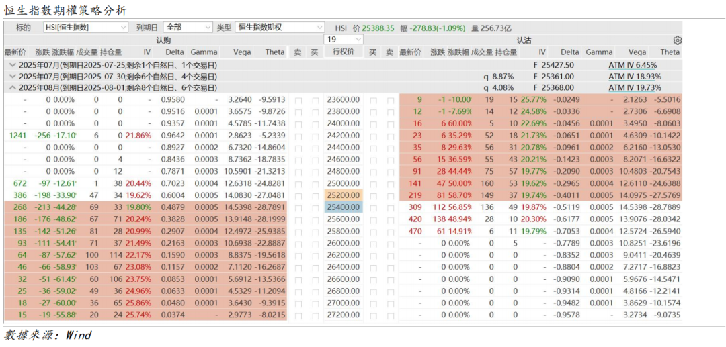
Task: Click call Vega value 14.5398
Action: click(239, 207)
